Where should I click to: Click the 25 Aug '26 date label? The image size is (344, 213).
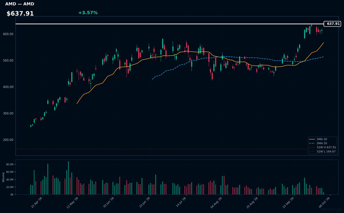click(x=252, y=202)
